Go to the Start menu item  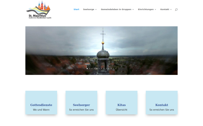point(76,9)
